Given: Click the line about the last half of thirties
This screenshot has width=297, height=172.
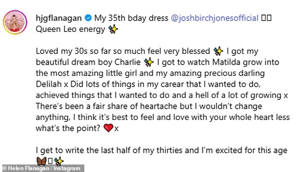Looking at the screenshot, I should 162,150.
